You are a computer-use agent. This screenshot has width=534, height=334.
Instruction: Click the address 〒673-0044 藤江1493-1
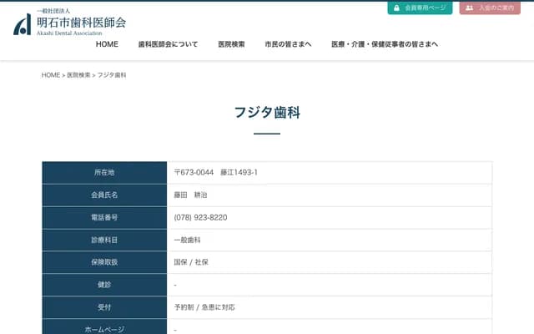point(215,172)
